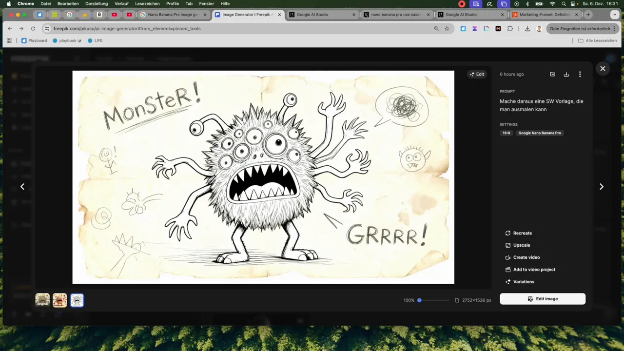Click the Edit sparkle button above the image

(x=476, y=75)
